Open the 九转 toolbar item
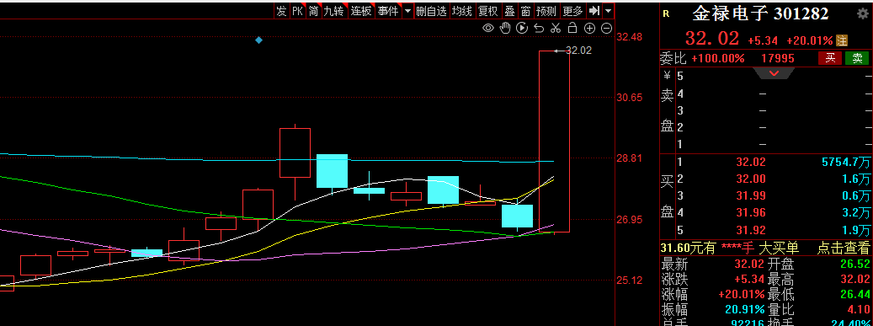Screen dimensions: 873x326 pyautogui.click(x=334, y=11)
